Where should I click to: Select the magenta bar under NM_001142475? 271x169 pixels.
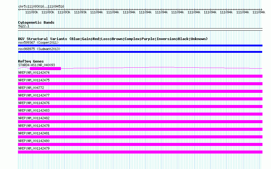click(140, 84)
